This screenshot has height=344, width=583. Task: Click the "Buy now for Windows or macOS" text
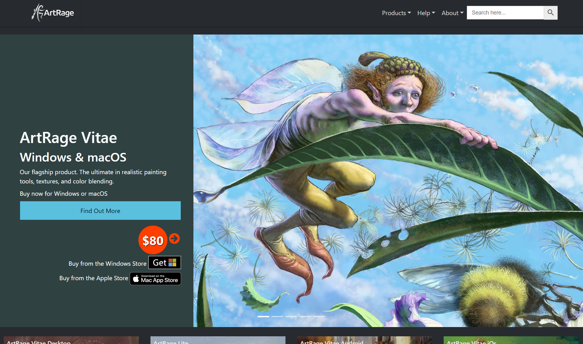coord(64,194)
